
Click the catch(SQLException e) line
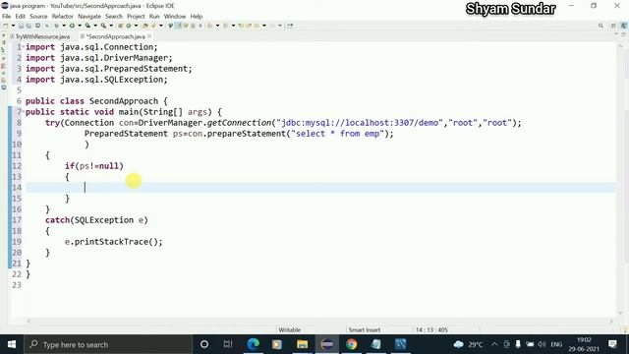click(x=96, y=220)
